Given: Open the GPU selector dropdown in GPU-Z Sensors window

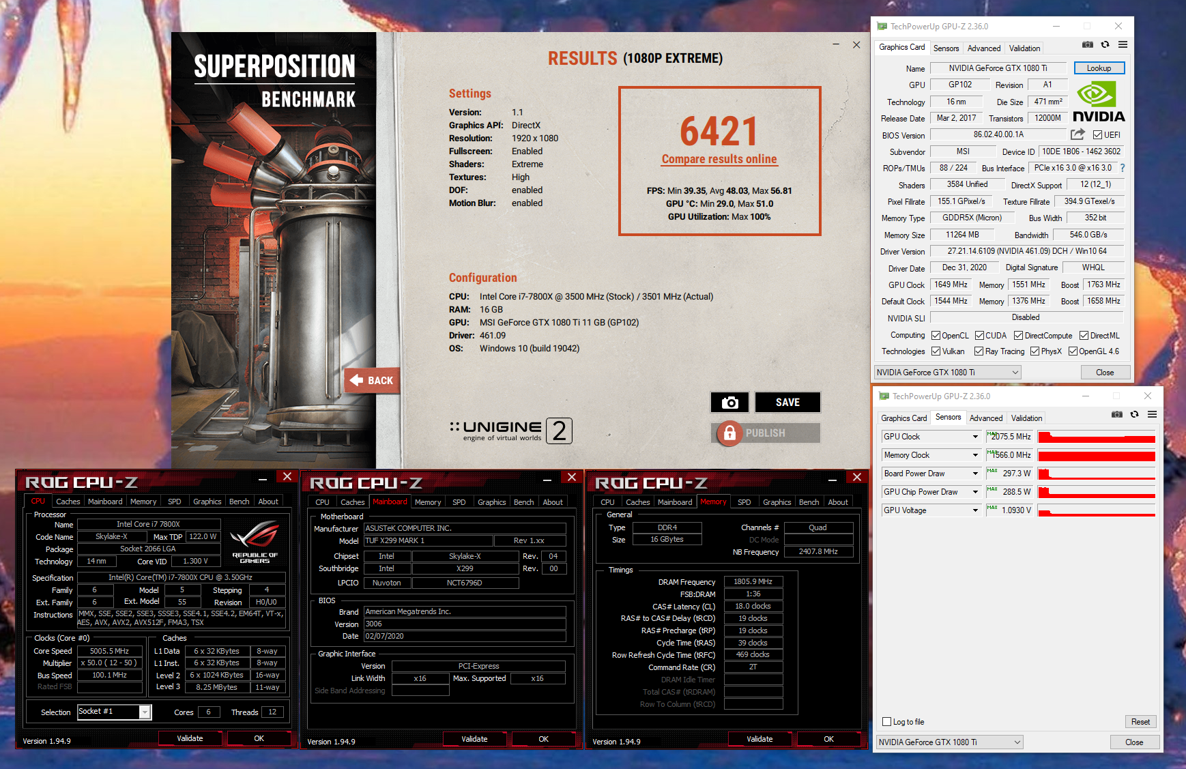Looking at the screenshot, I should [x=949, y=742].
